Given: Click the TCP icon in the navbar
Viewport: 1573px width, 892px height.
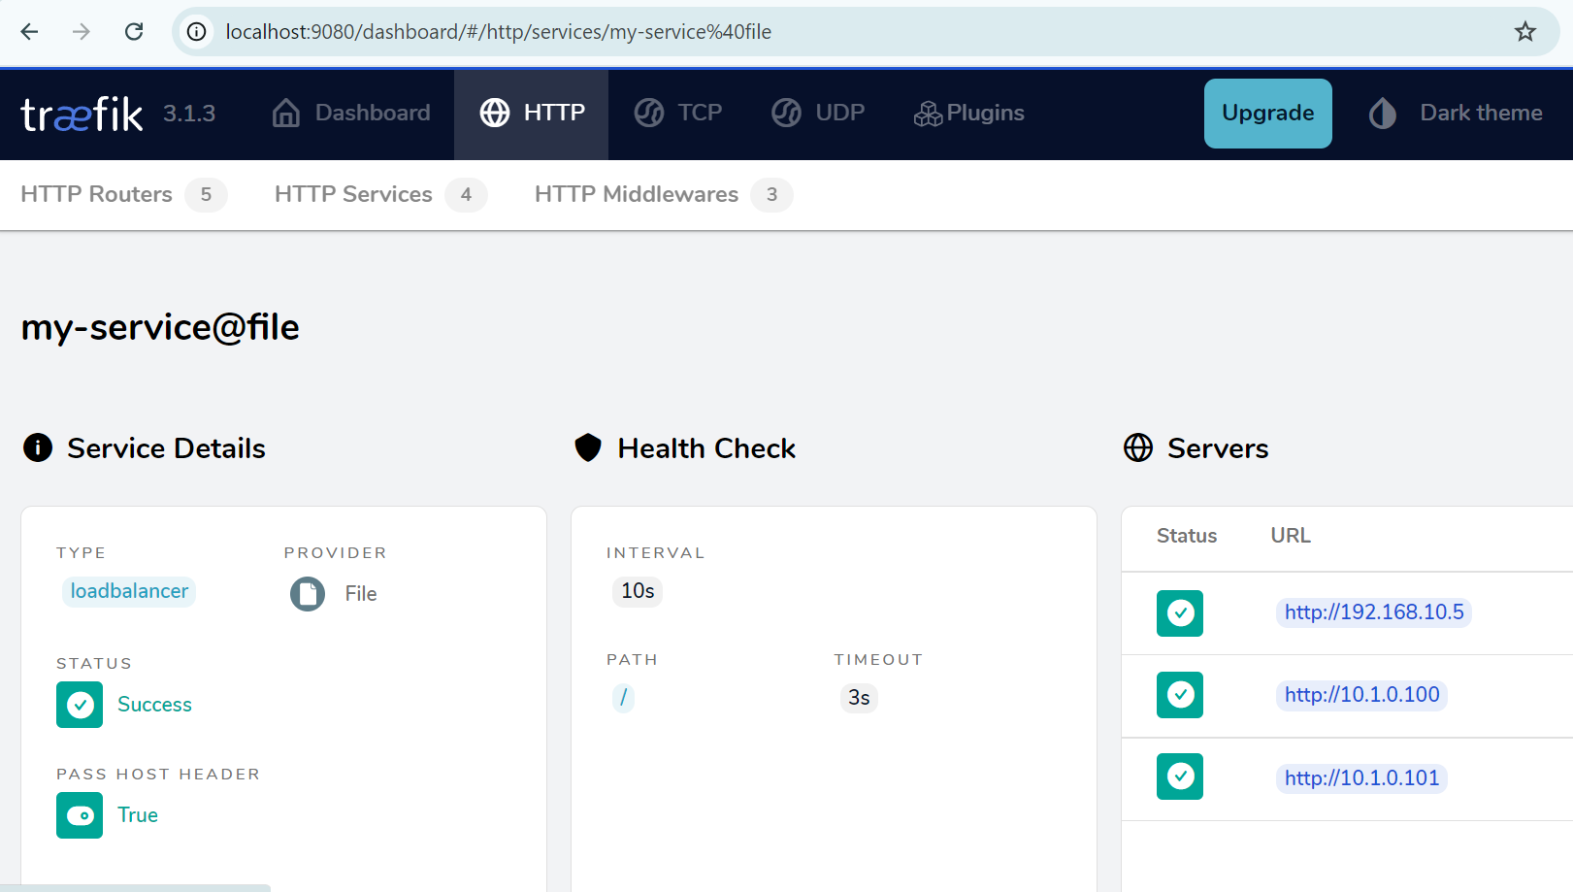Looking at the screenshot, I should pos(649,113).
